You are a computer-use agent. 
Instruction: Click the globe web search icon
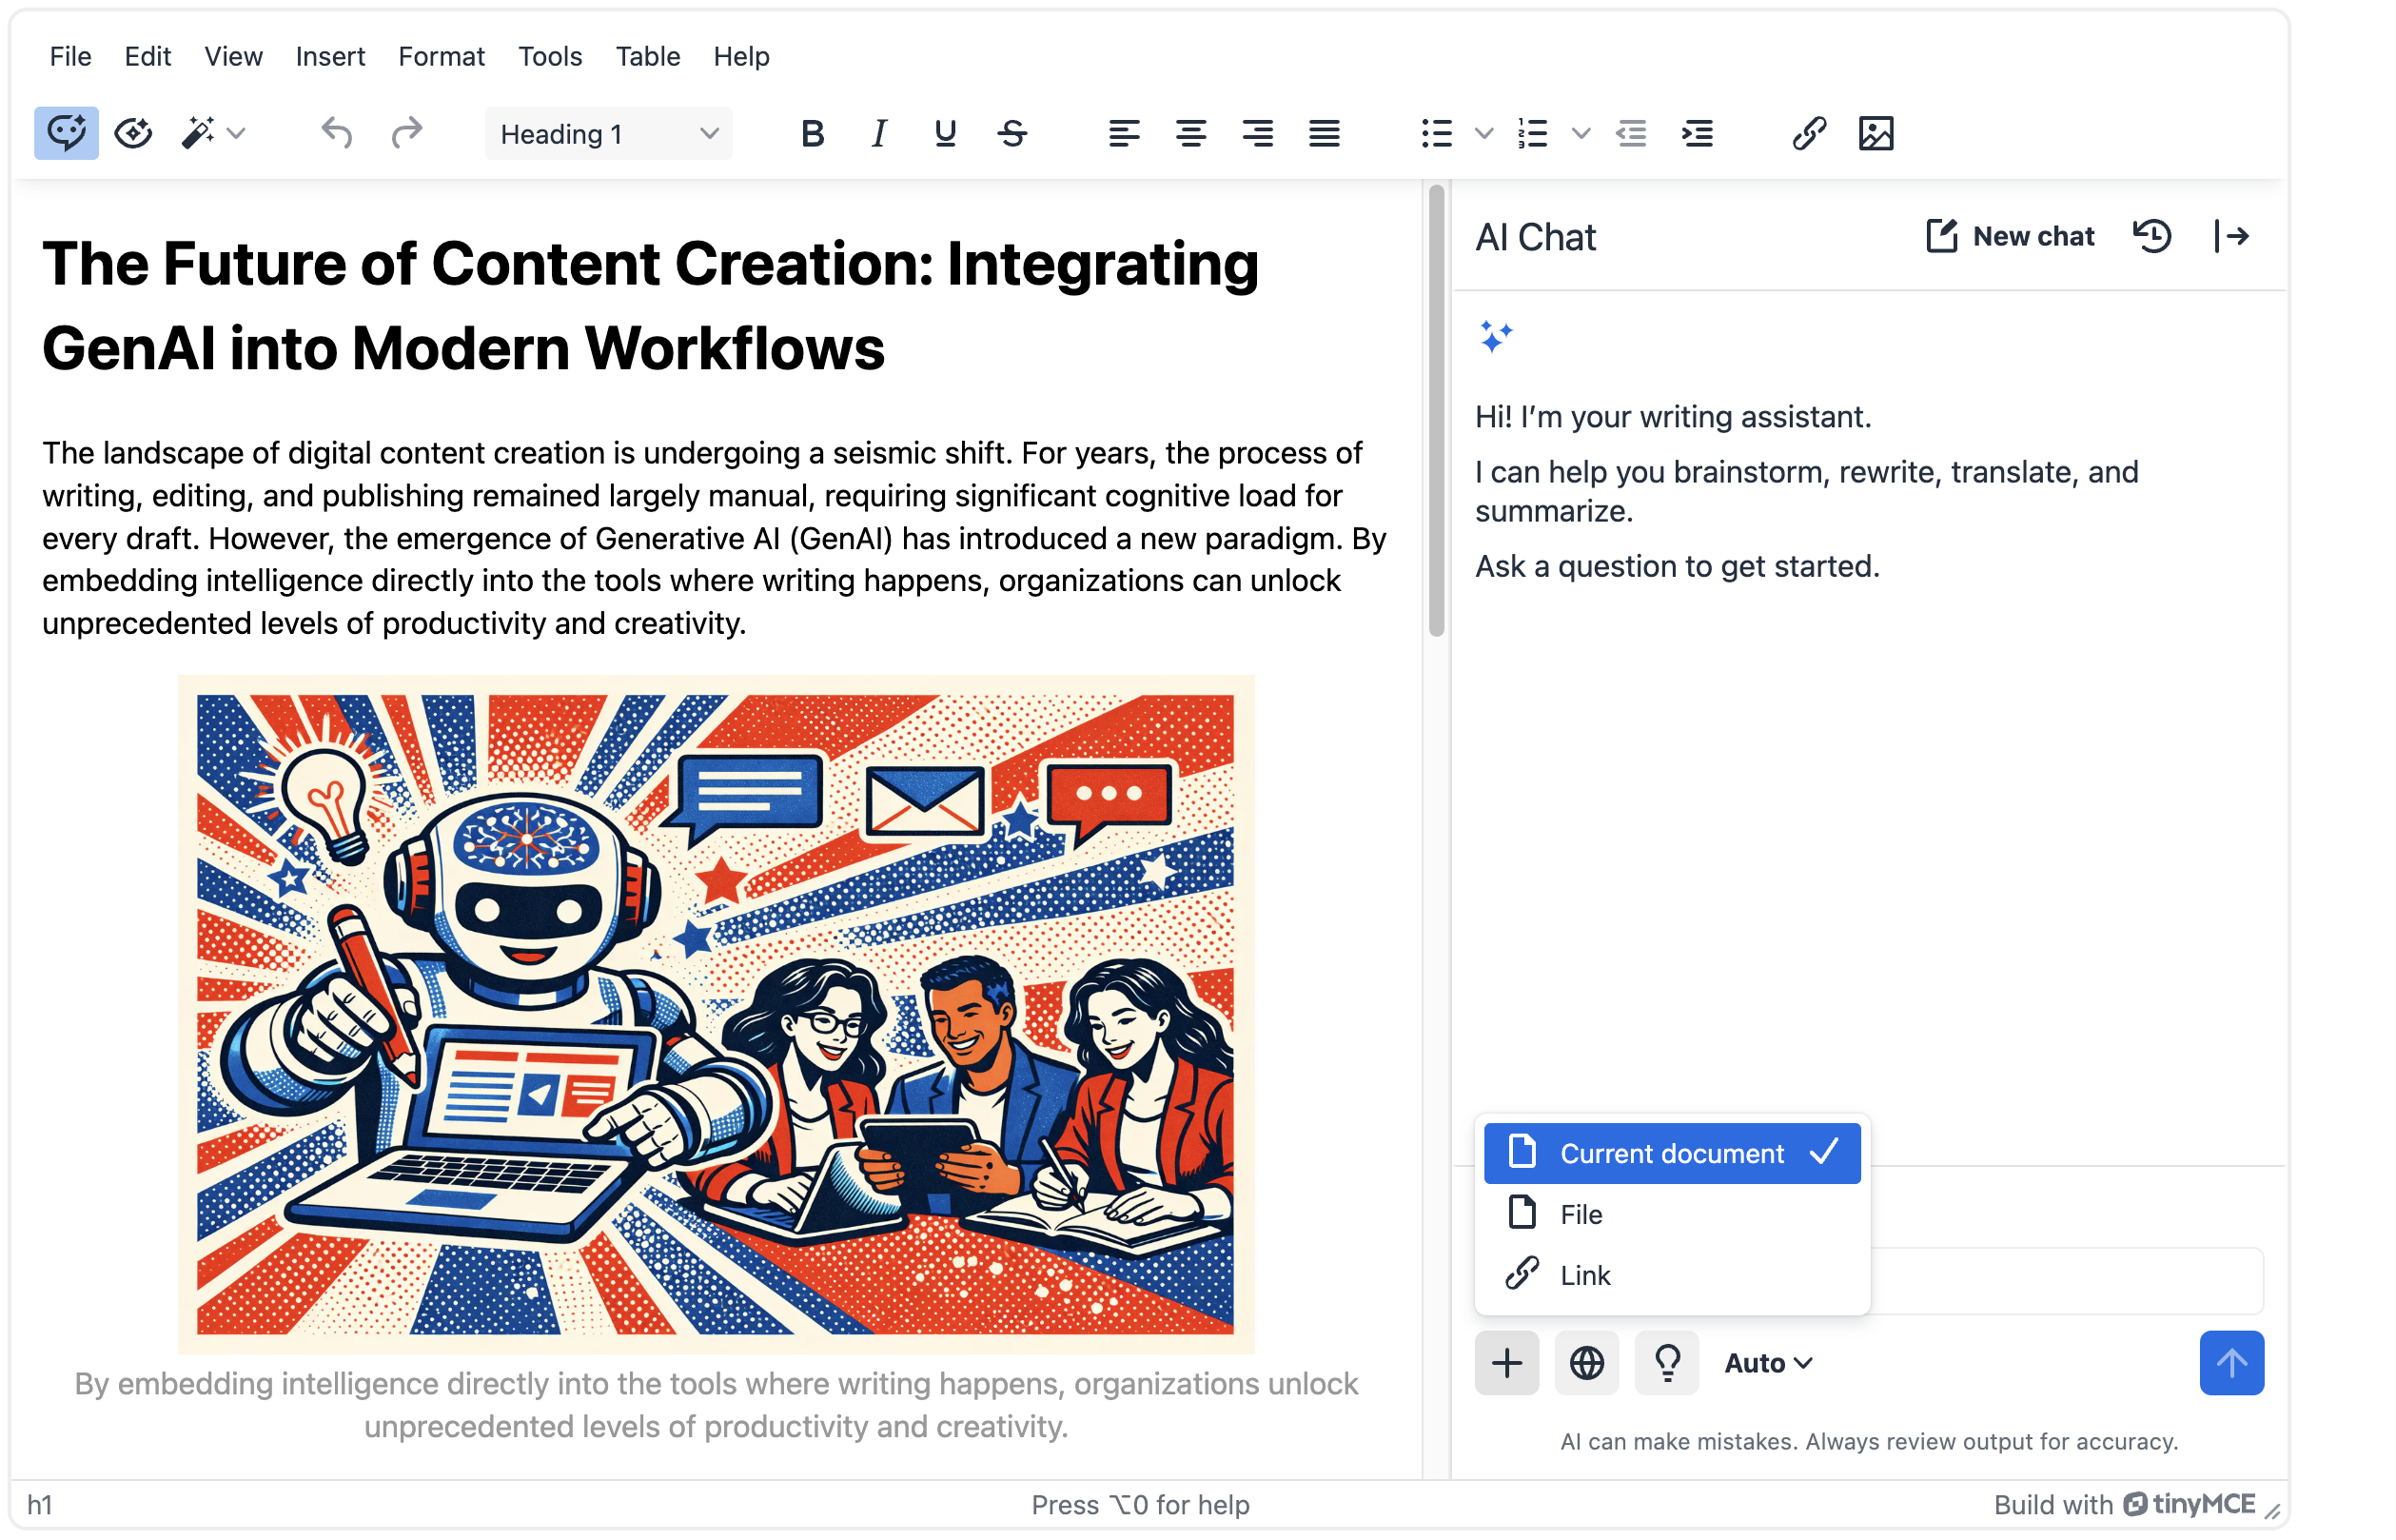click(1585, 1362)
